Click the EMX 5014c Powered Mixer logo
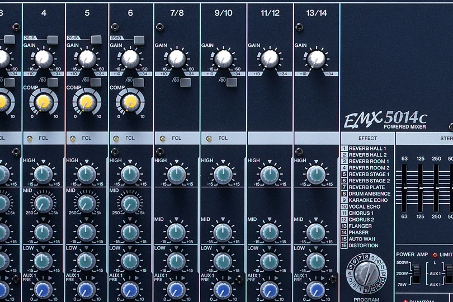 tap(385, 120)
